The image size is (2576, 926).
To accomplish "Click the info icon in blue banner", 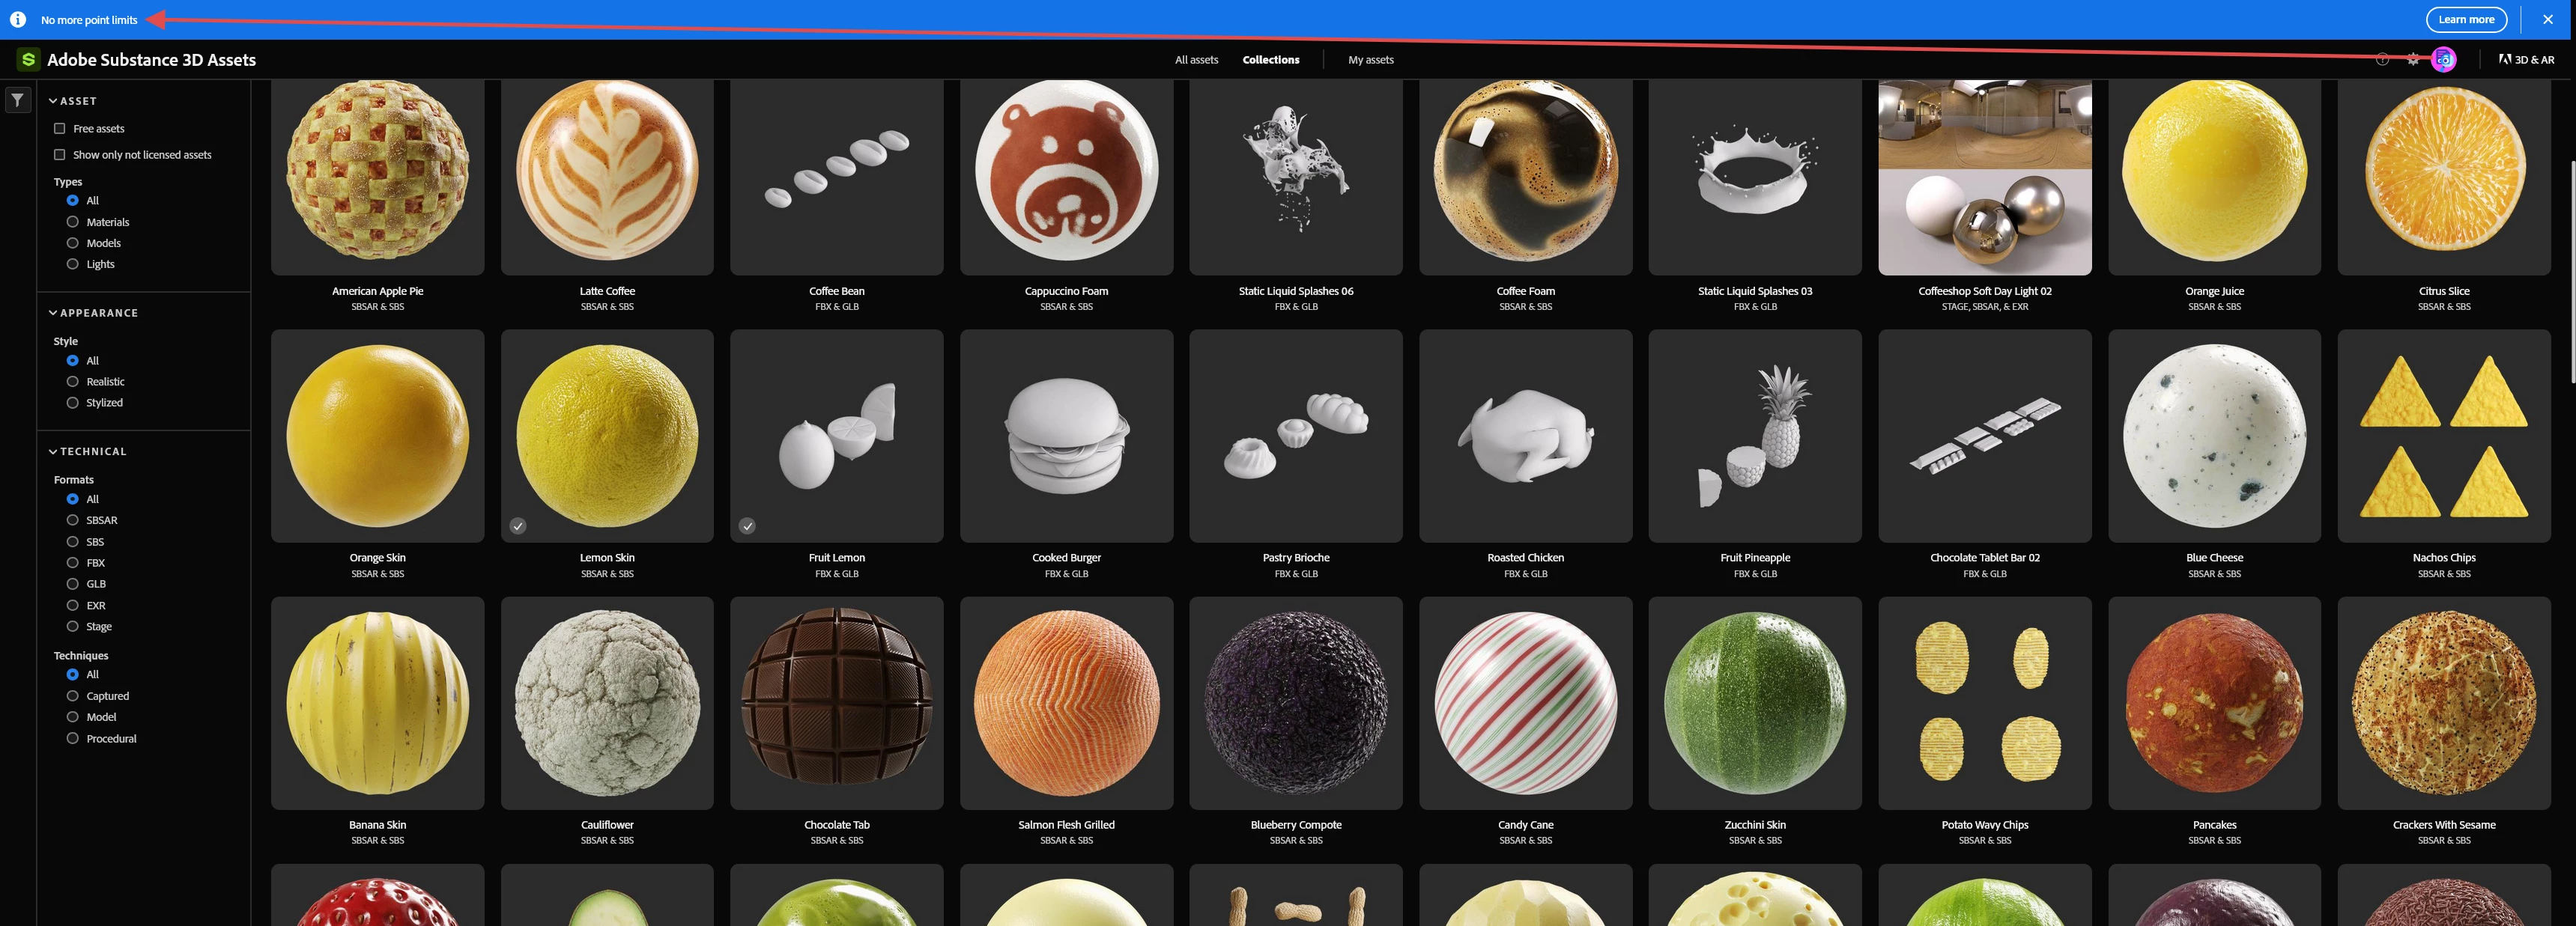I will click(x=18, y=19).
